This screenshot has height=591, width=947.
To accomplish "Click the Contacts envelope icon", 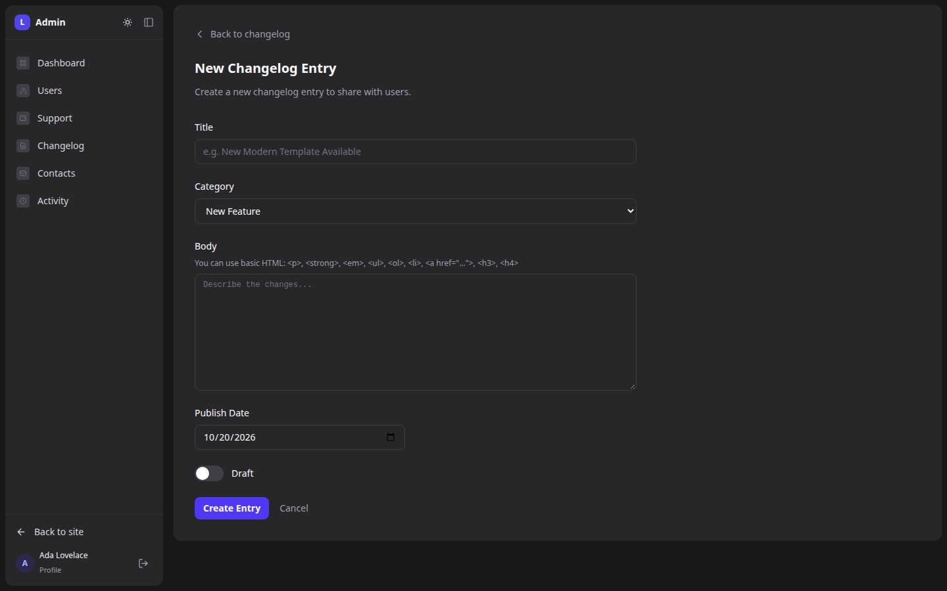I will (23, 173).
